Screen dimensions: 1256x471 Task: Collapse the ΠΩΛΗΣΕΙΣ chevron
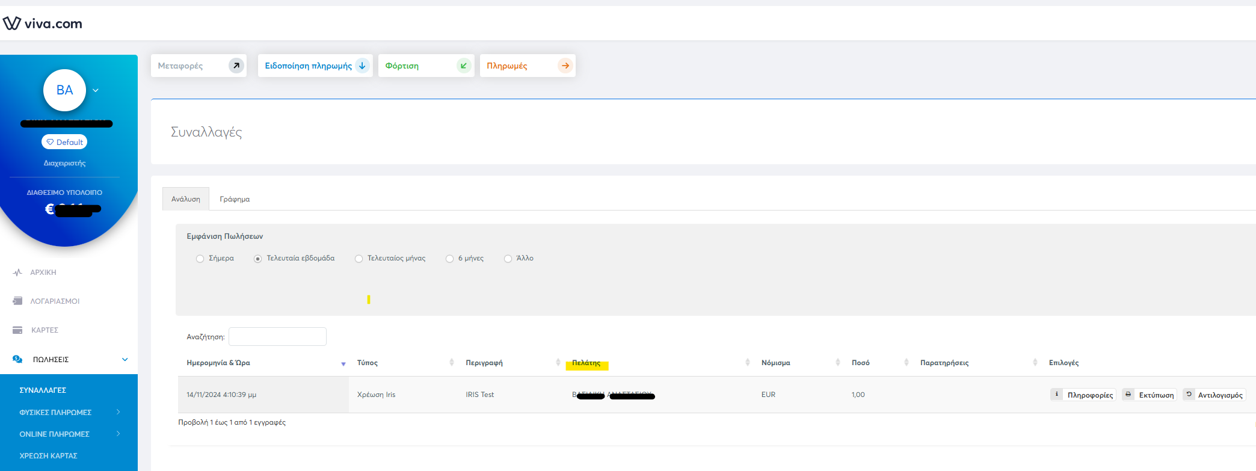click(x=125, y=360)
